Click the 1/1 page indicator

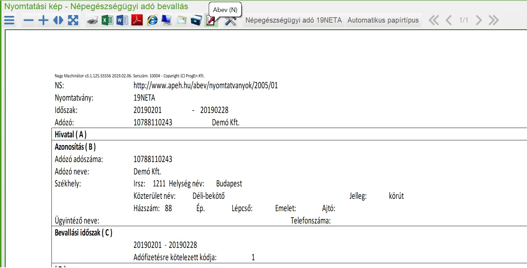(x=463, y=20)
